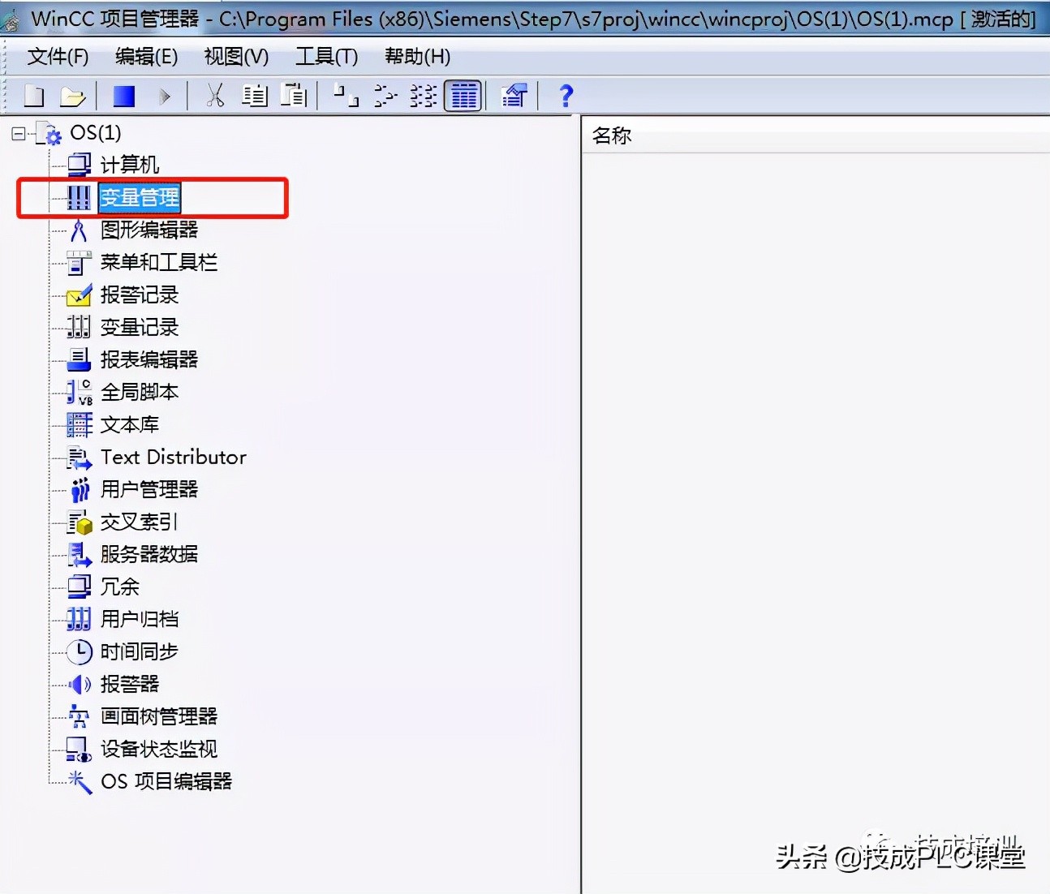
Task: Create a new project
Action: coord(33,95)
